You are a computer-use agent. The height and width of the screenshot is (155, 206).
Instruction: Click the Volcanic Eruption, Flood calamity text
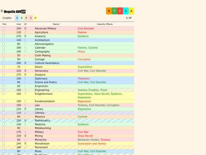(x=92, y=90)
